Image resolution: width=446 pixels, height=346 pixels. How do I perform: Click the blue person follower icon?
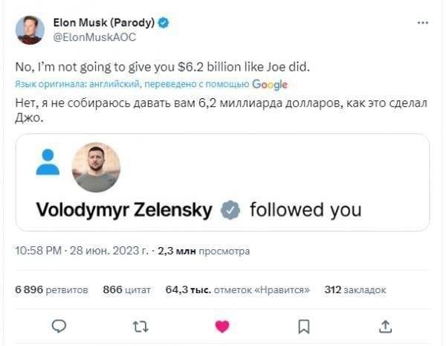pos(48,162)
